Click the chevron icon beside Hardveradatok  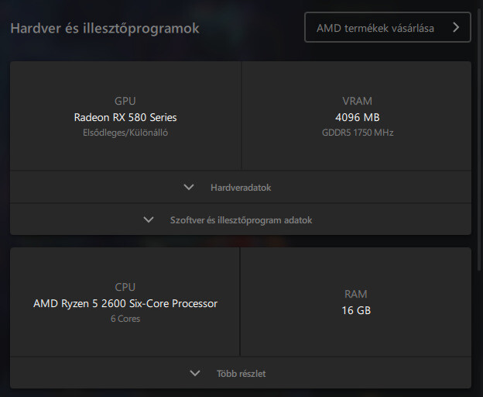[189, 188]
